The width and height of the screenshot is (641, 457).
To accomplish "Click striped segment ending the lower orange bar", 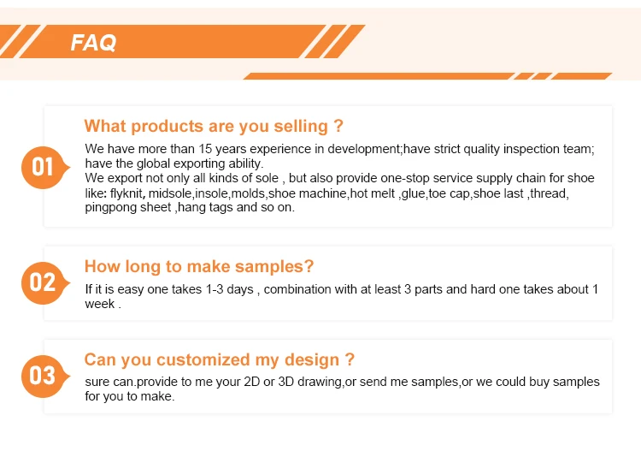I will pos(570,76).
